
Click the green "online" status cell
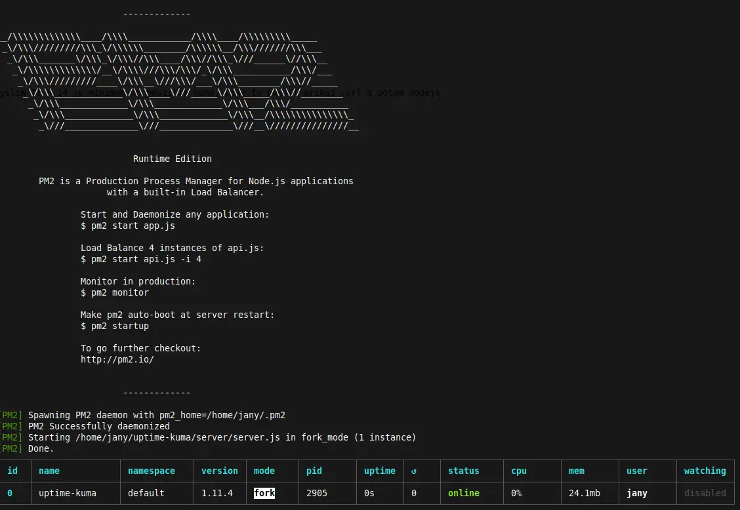coord(463,493)
